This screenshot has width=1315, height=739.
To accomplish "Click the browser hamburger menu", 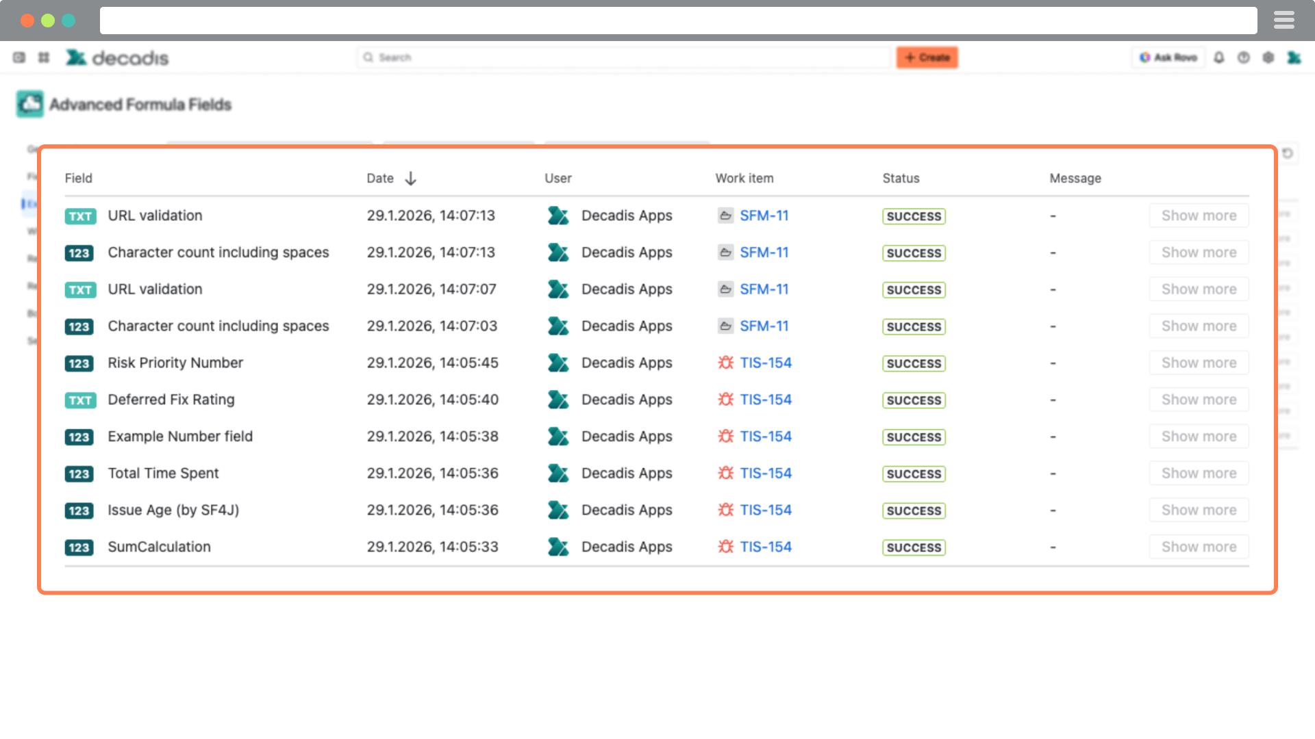I will coord(1283,21).
